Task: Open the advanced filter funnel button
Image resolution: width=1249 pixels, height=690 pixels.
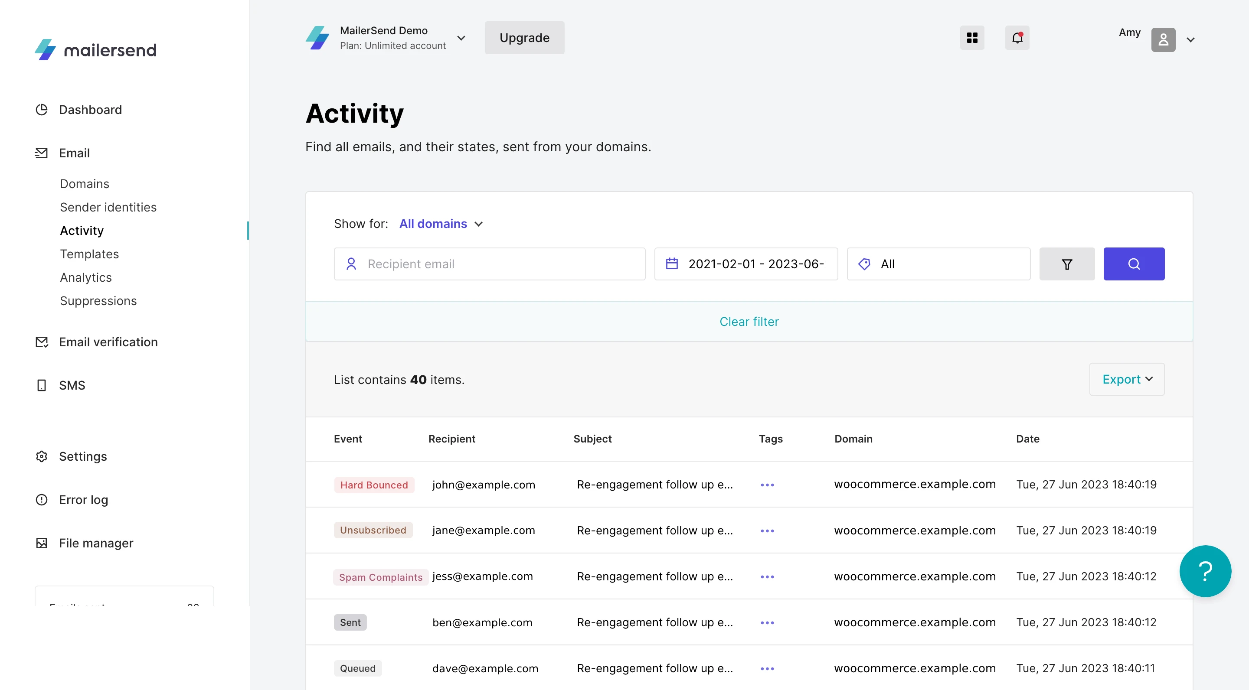Action: (x=1067, y=264)
